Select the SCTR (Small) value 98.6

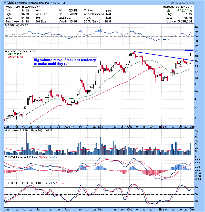108,21
